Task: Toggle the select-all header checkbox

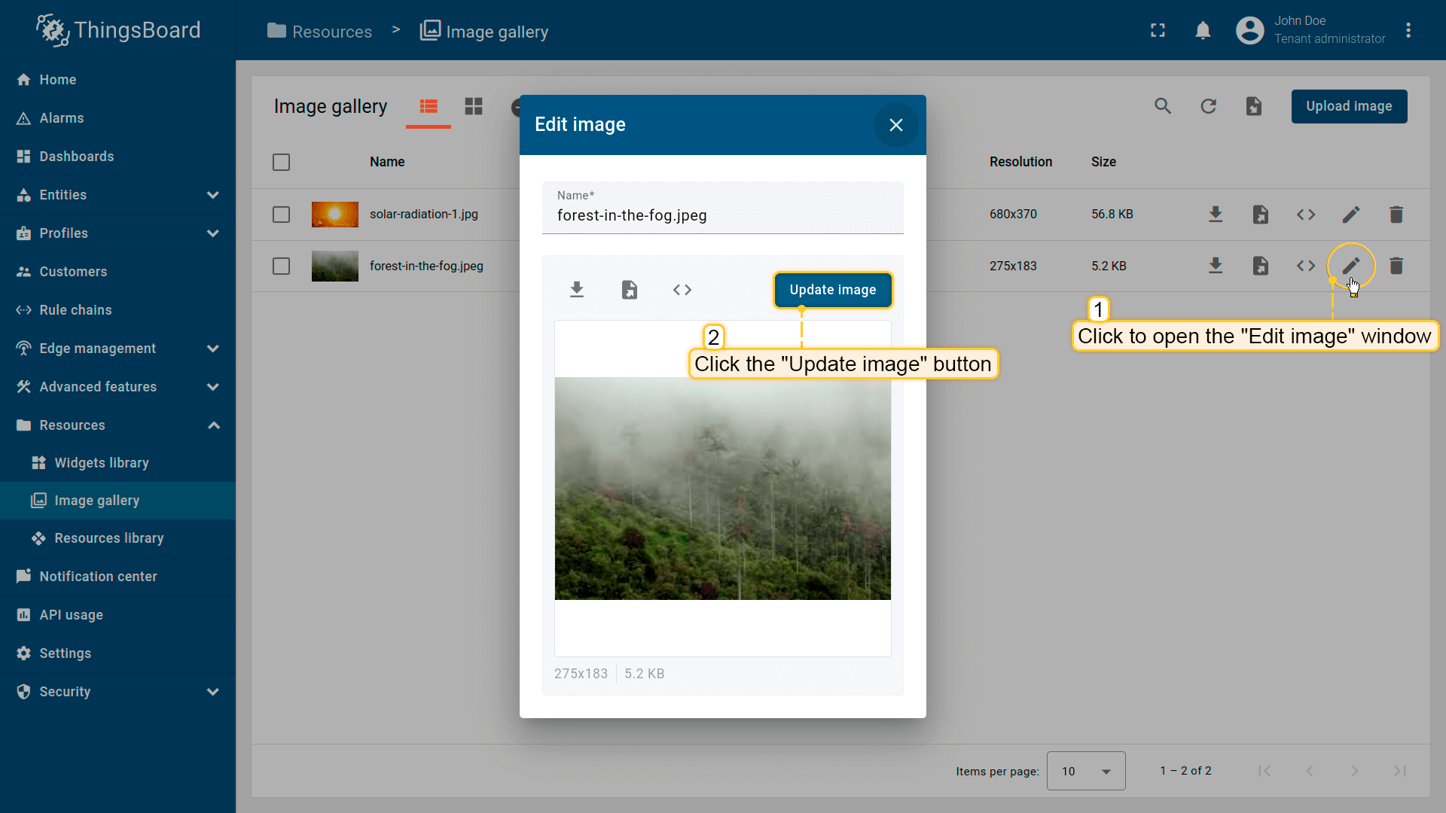Action: [281, 162]
